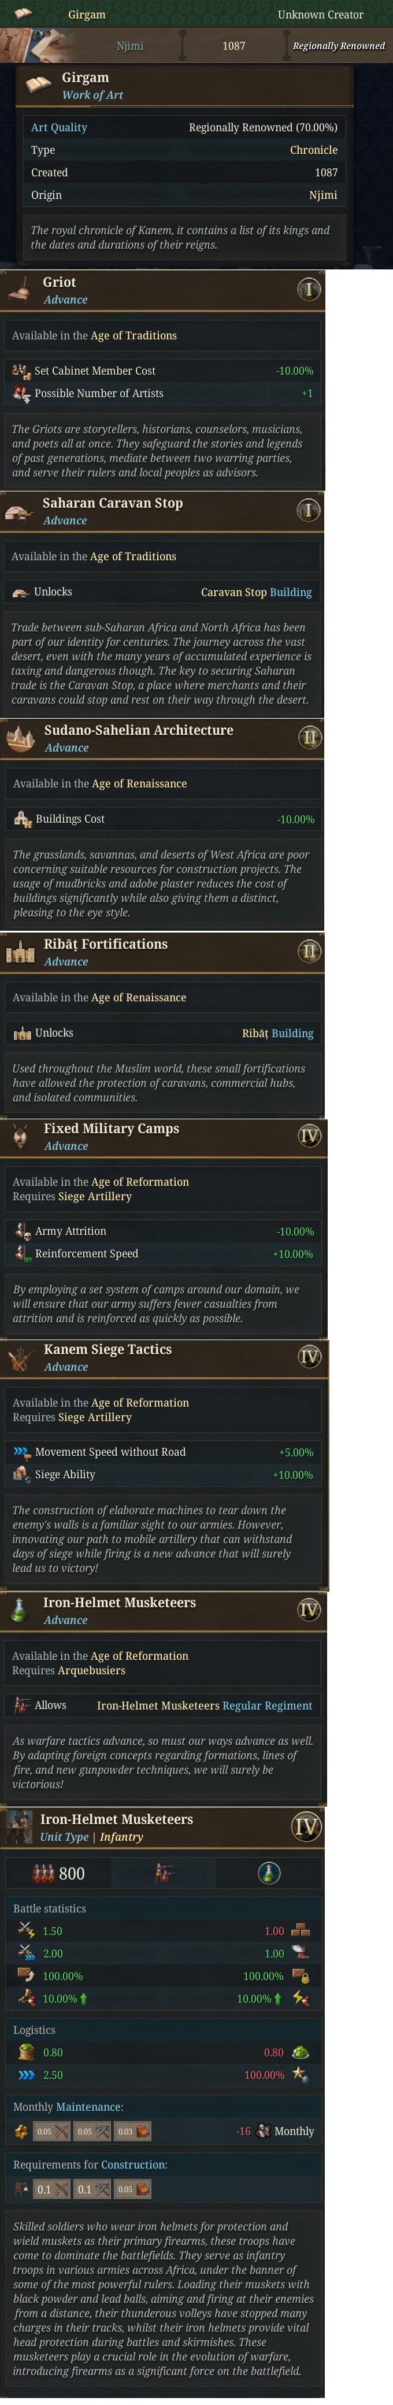Image resolution: width=393 pixels, height=2405 pixels.
Task: Click the Buildings Cost modifier icon
Action: click(23, 819)
